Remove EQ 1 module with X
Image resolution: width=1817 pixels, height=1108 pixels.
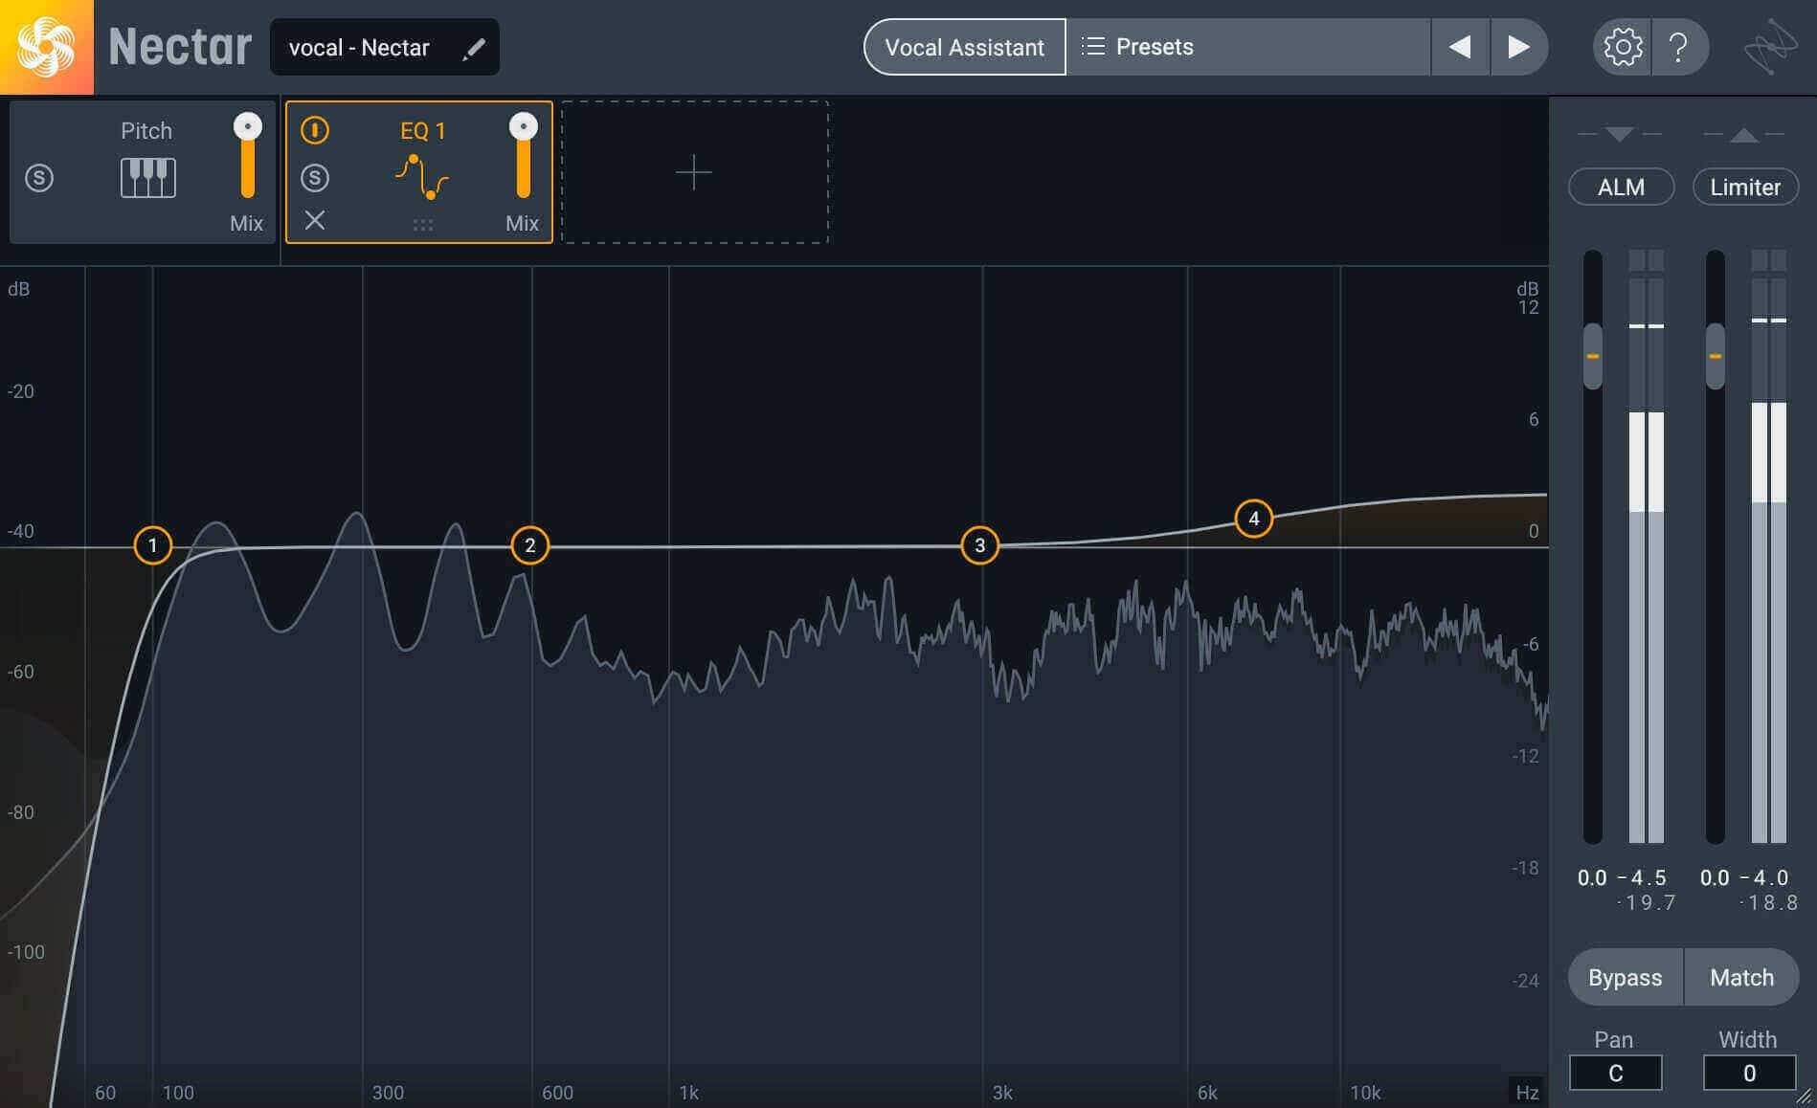315,221
